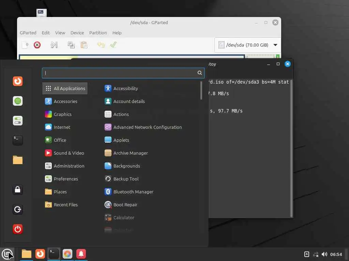Click the red power/quit icon
Image resolution: width=349 pixels, height=261 pixels.
18,229
